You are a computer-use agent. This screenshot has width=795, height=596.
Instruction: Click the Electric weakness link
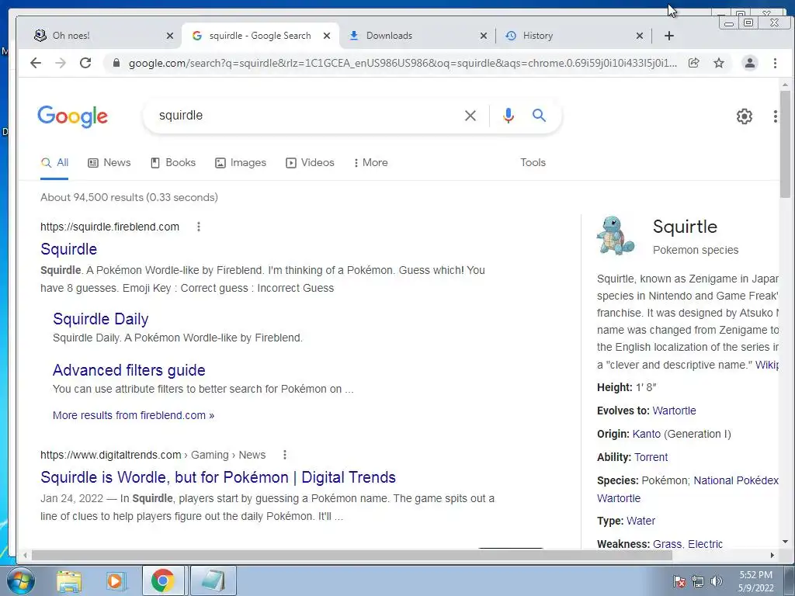[705, 544]
